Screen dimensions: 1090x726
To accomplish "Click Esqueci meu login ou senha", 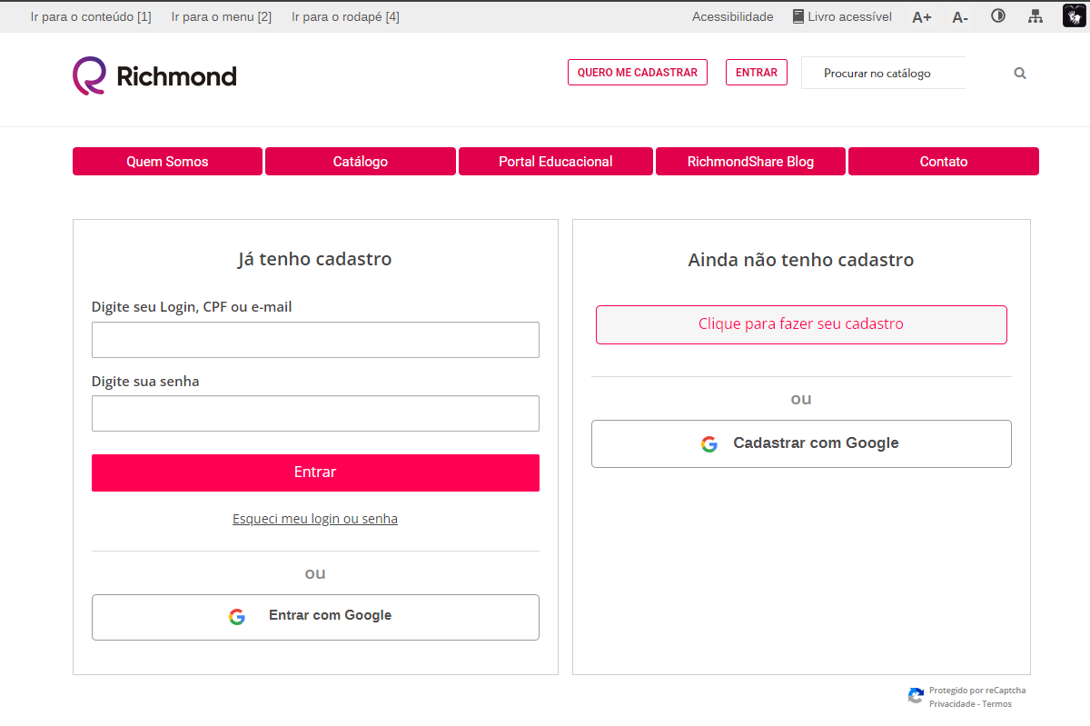I will (315, 519).
